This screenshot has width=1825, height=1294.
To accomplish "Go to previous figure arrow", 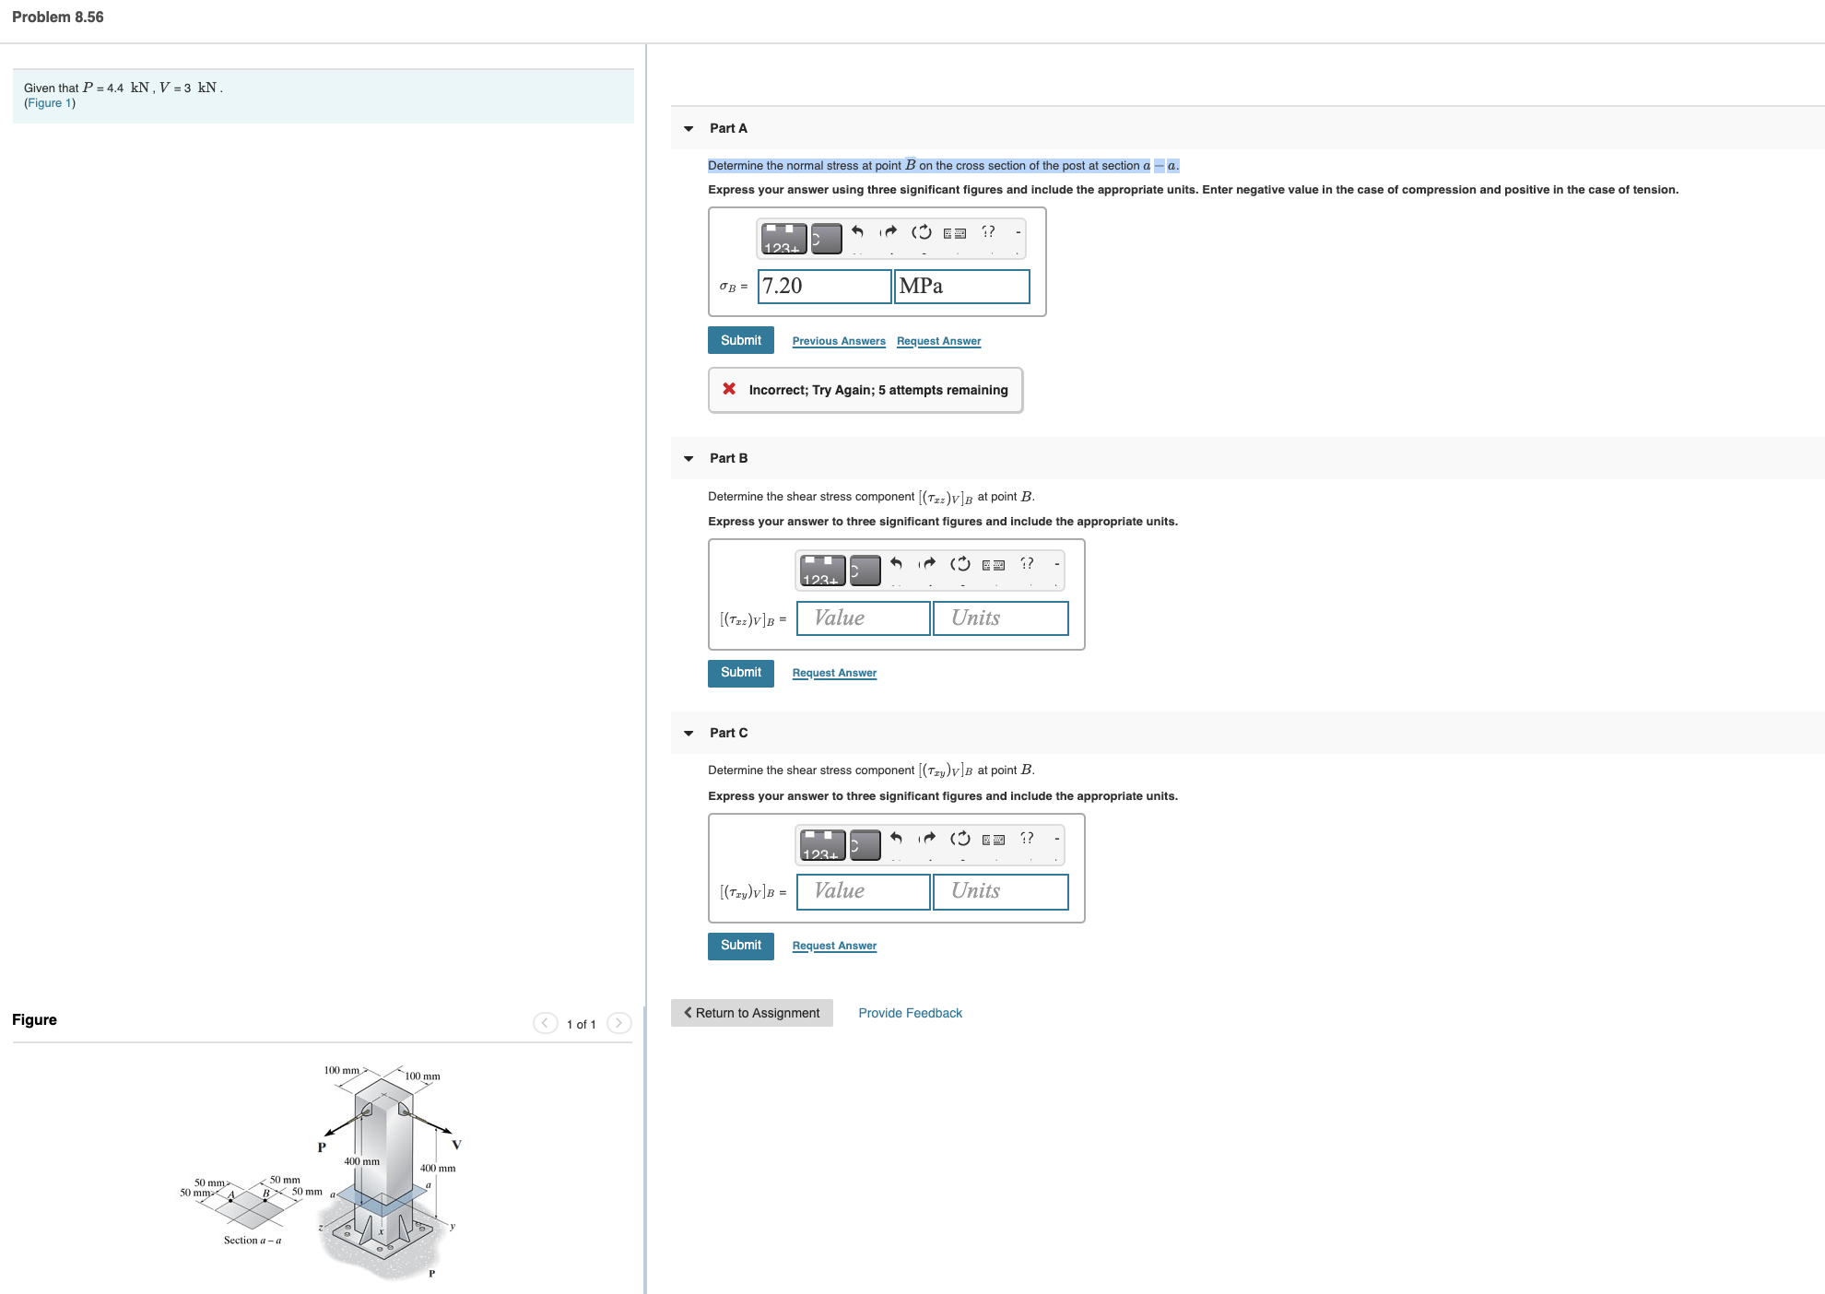I will [x=546, y=1023].
